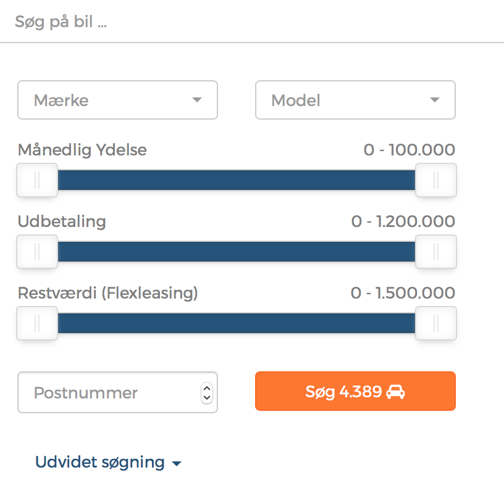The height and width of the screenshot is (491, 504).
Task: Click the Model dropdown arrow
Action: coord(435,100)
